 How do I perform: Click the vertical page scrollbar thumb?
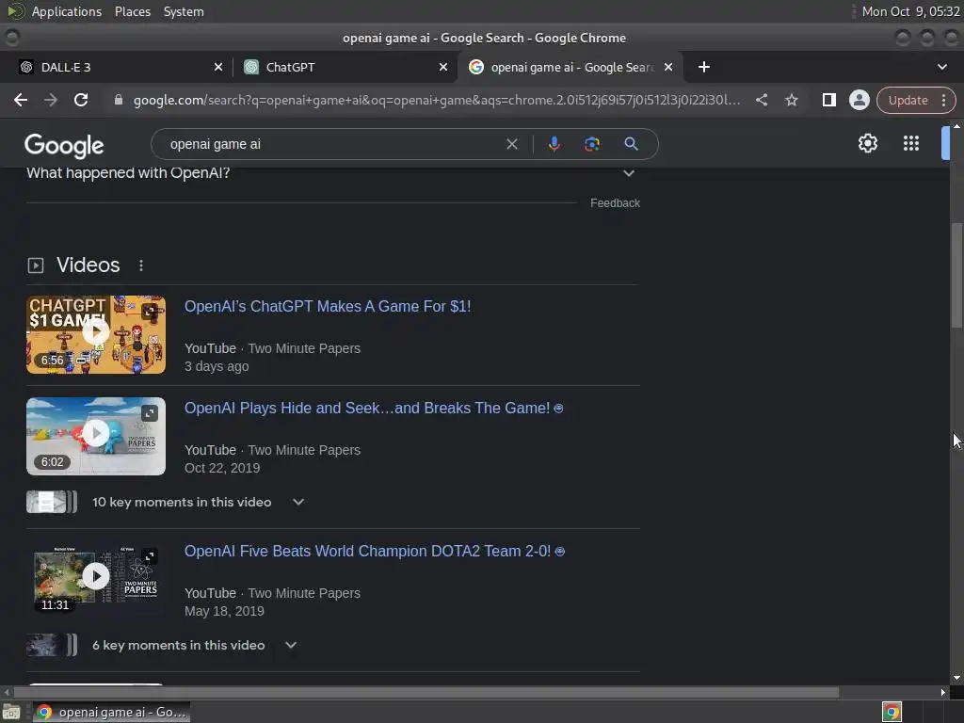(956, 277)
